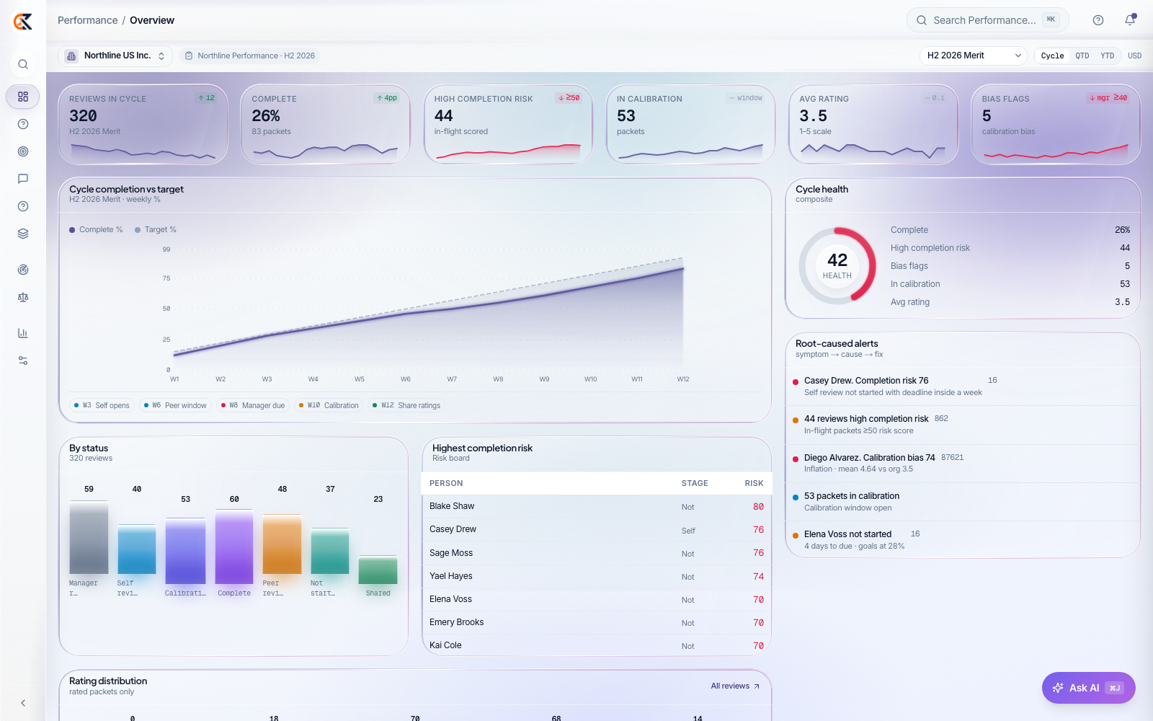
Task: Open the Diego Alvarez calibration bias alert
Action: 963,464
